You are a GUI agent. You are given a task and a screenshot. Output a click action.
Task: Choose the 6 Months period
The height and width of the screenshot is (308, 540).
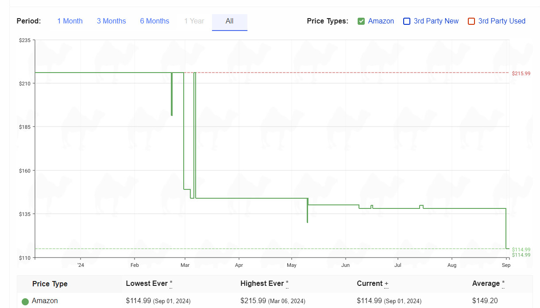tap(154, 21)
